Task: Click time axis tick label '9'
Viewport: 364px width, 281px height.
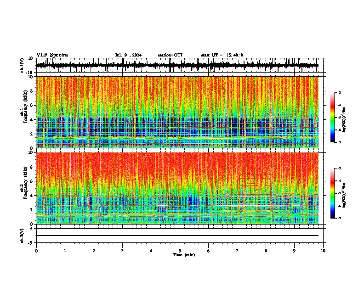Action: [294, 251]
